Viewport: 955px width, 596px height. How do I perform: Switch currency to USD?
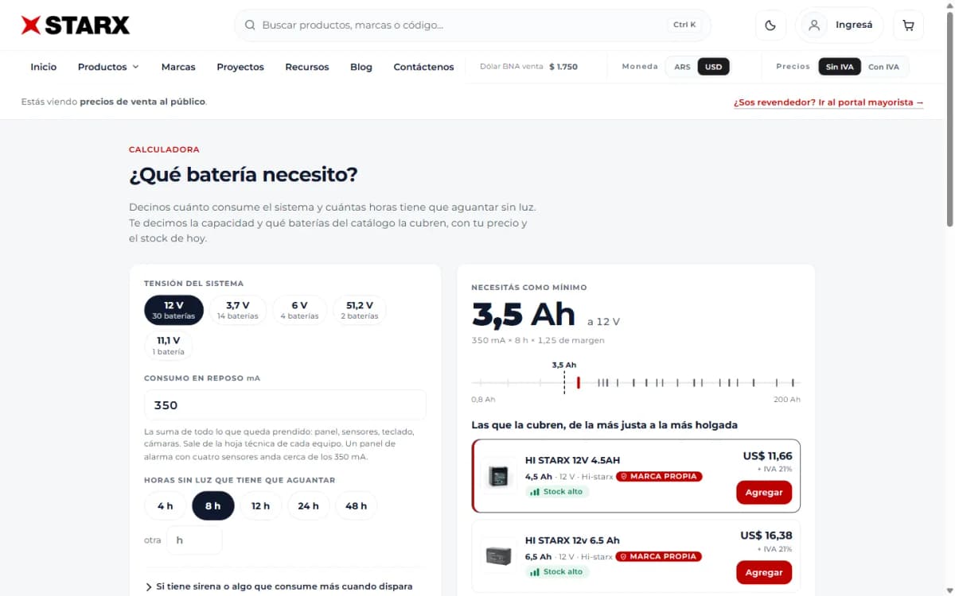point(714,67)
